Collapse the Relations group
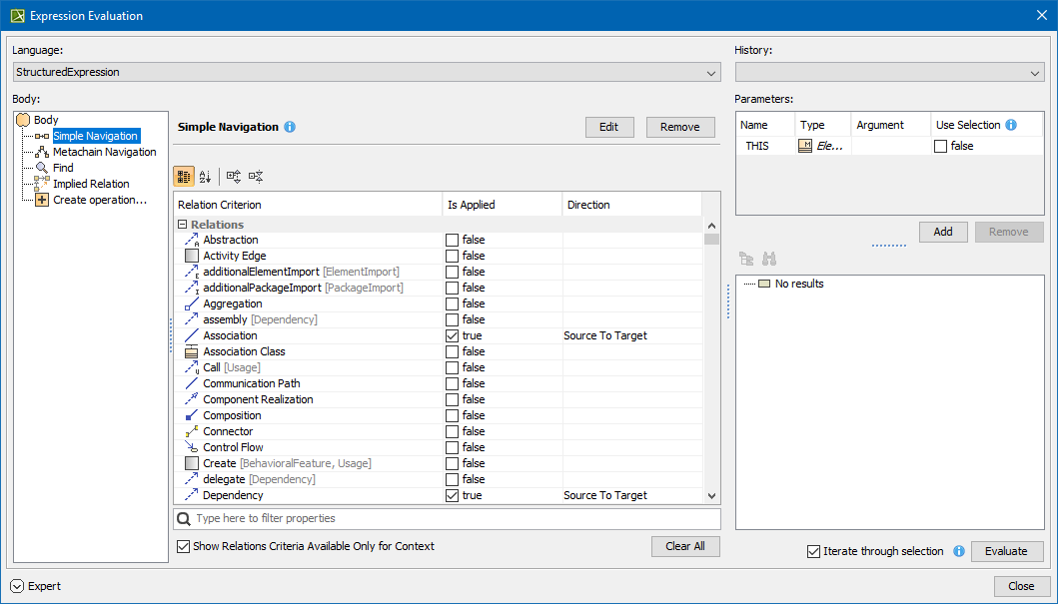Image resolution: width=1058 pixels, height=604 pixels. tap(183, 225)
